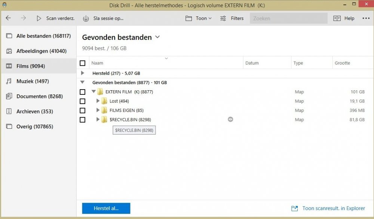This screenshot has width=374, height=219.
Task: Click the back arrow icon
Action: click(x=8, y=18)
